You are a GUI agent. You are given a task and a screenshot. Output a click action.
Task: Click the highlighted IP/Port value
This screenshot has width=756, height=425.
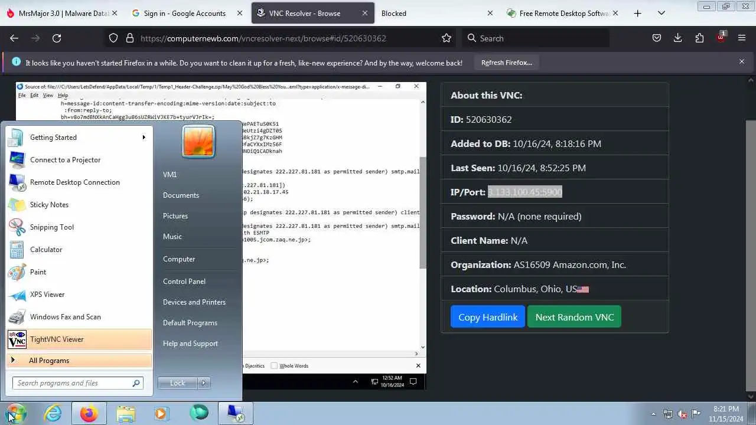525,192
